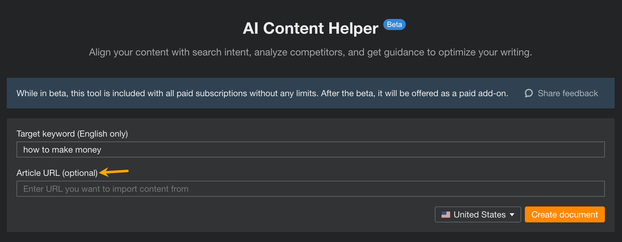Open the Share feedback link

point(568,93)
